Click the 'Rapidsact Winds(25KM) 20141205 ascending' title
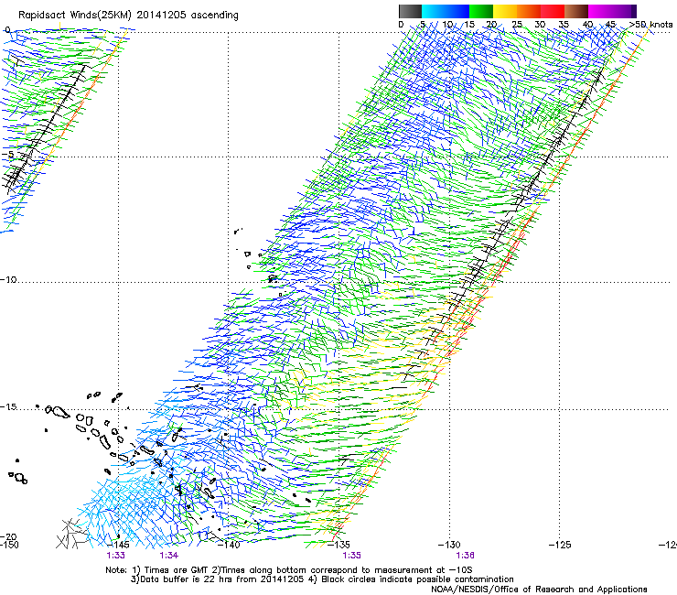 click(128, 16)
